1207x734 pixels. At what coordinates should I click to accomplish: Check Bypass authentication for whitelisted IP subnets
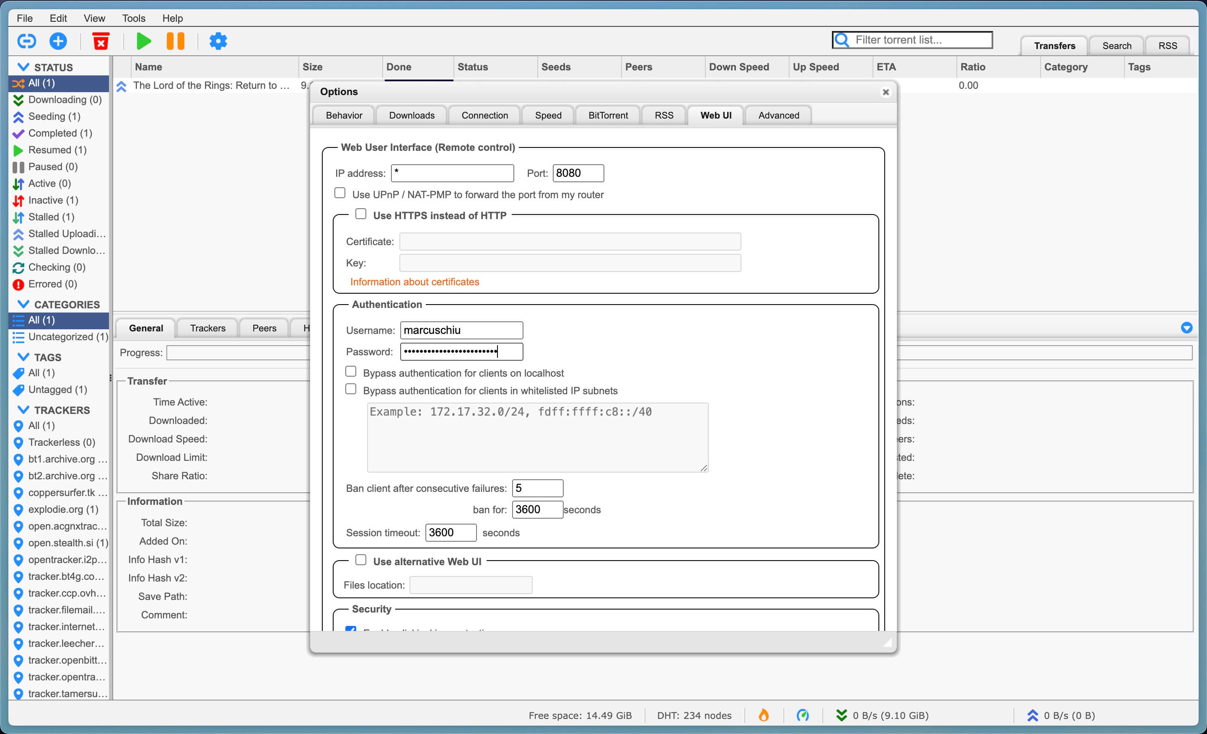coord(351,390)
